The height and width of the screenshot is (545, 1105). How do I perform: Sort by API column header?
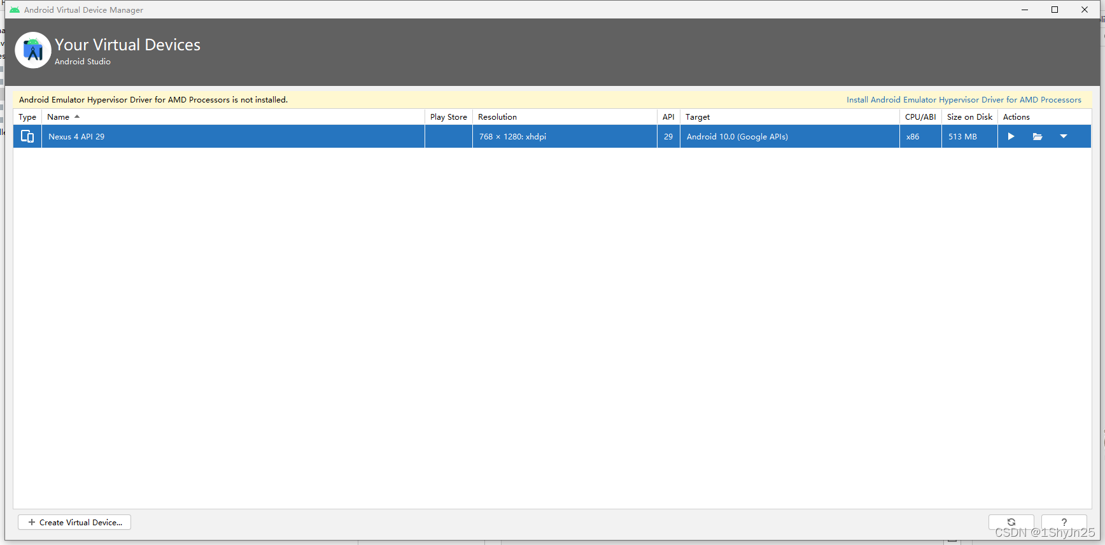pos(668,117)
